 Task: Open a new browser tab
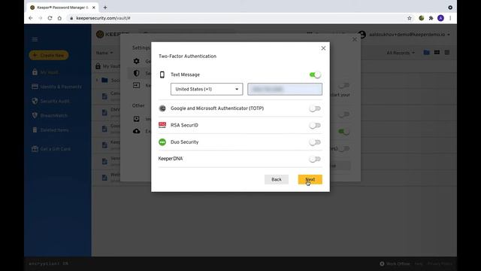pyautogui.click(x=105, y=8)
